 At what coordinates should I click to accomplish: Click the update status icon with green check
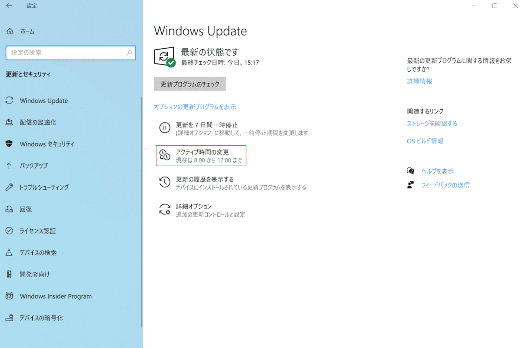(x=165, y=57)
